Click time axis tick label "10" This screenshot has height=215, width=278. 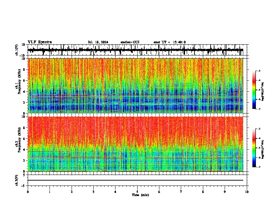[x=247, y=192]
